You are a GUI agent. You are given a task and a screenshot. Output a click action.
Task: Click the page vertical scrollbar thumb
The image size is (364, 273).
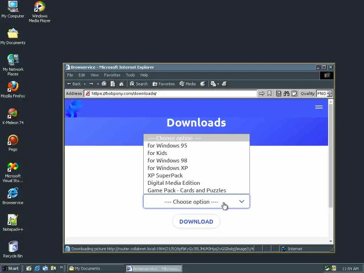331,156
